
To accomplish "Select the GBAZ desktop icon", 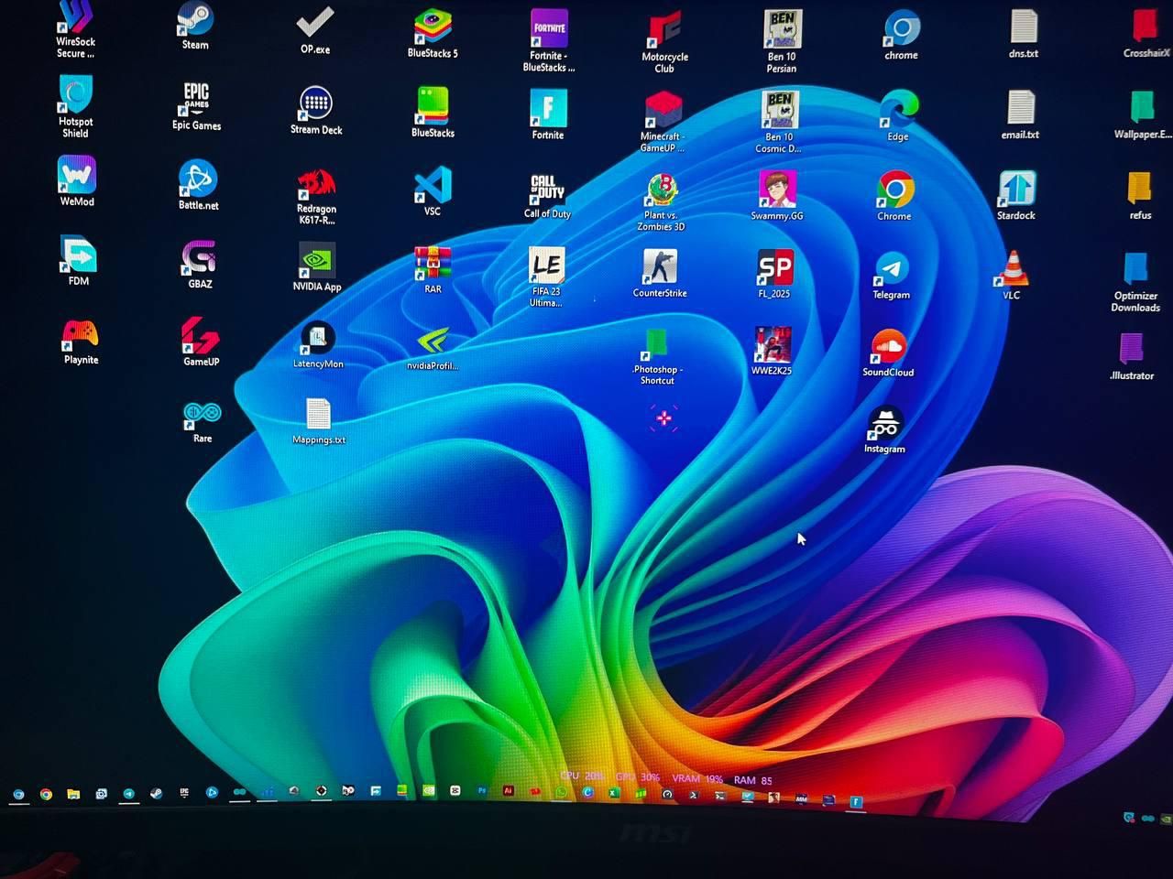I will 200,265.
